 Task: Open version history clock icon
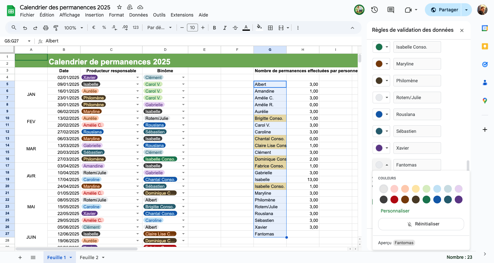375,10
